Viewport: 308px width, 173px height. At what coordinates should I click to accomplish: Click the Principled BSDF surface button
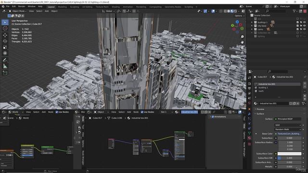click(x=288, y=119)
